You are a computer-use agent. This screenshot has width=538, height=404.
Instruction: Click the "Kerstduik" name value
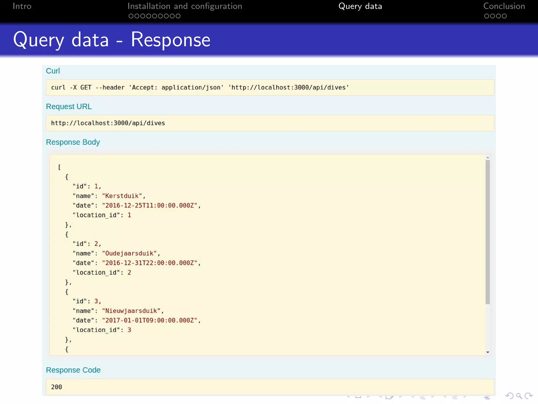[122, 196]
